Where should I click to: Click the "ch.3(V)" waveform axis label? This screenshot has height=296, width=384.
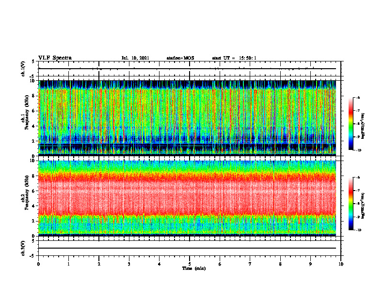pos(23,248)
